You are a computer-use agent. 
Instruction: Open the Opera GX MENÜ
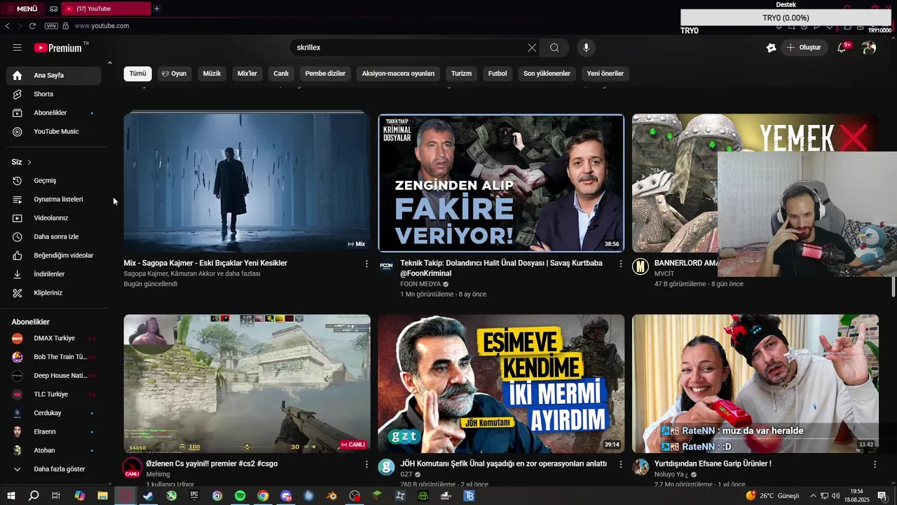click(x=22, y=8)
